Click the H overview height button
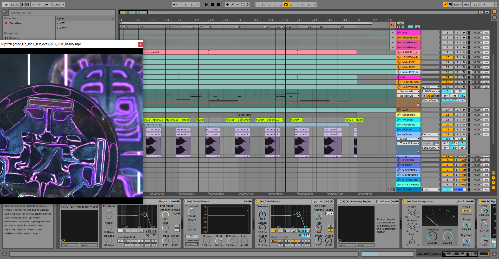Screen dimensions: 499x259 click(481, 12)
